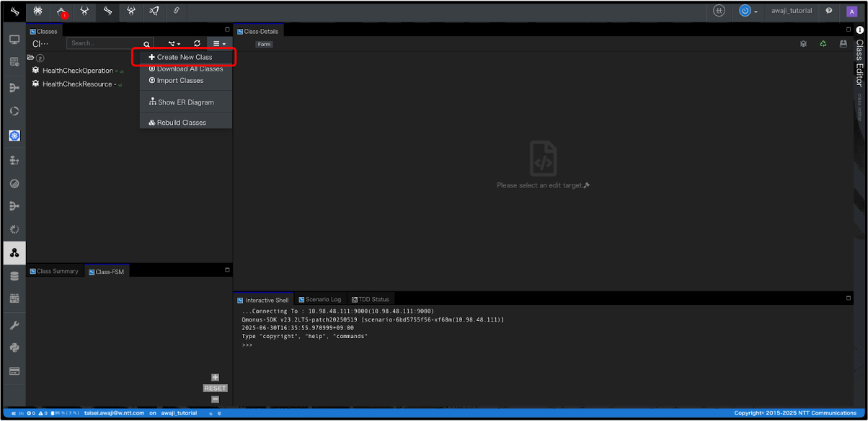Image resolution: width=868 pixels, height=421 pixels.
Task: Collapse the classes folder tree node
Action: 31,58
